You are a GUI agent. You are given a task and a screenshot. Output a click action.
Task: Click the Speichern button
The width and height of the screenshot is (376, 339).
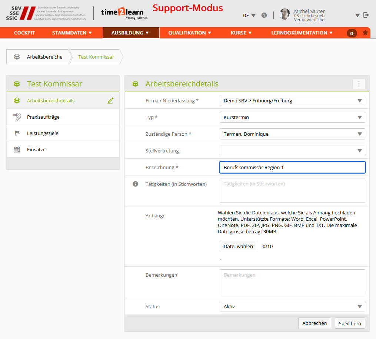350,323
